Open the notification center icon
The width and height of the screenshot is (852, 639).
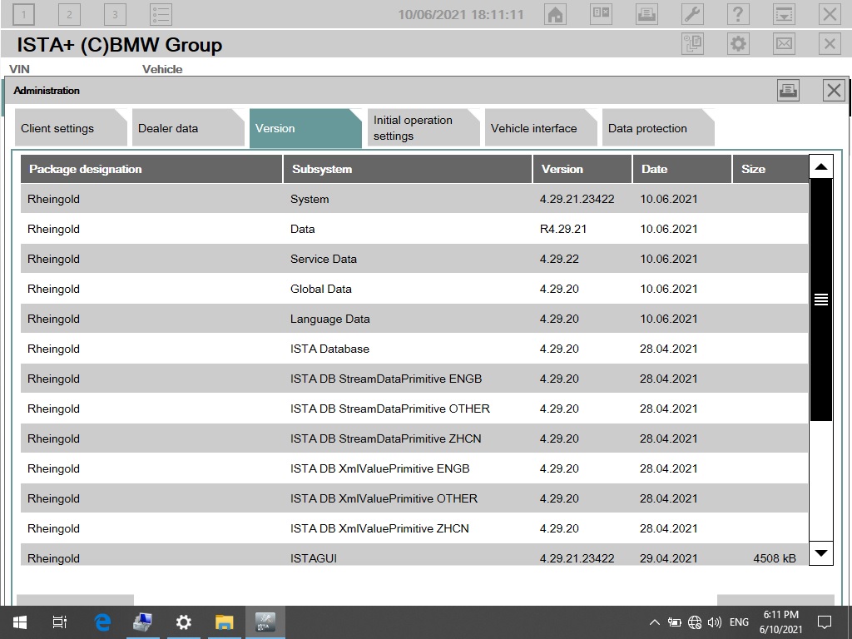tap(825, 622)
